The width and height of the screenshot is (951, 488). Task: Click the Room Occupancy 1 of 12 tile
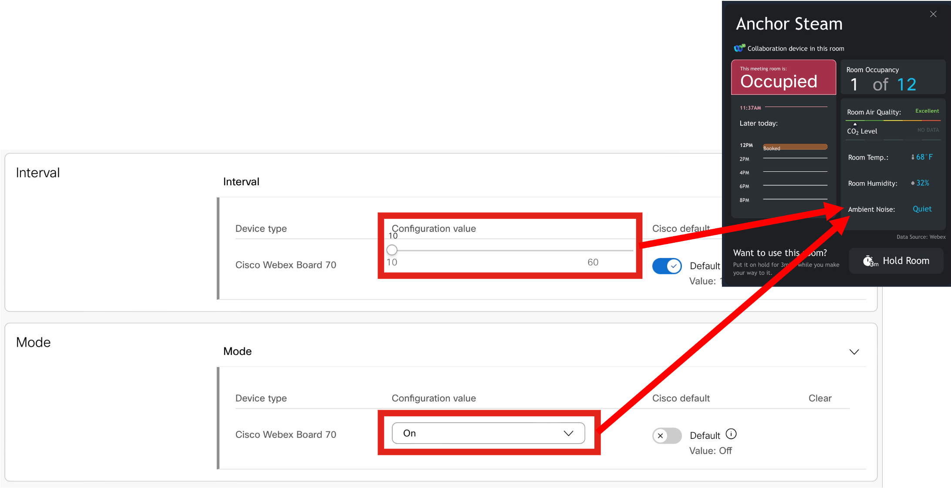tap(892, 78)
